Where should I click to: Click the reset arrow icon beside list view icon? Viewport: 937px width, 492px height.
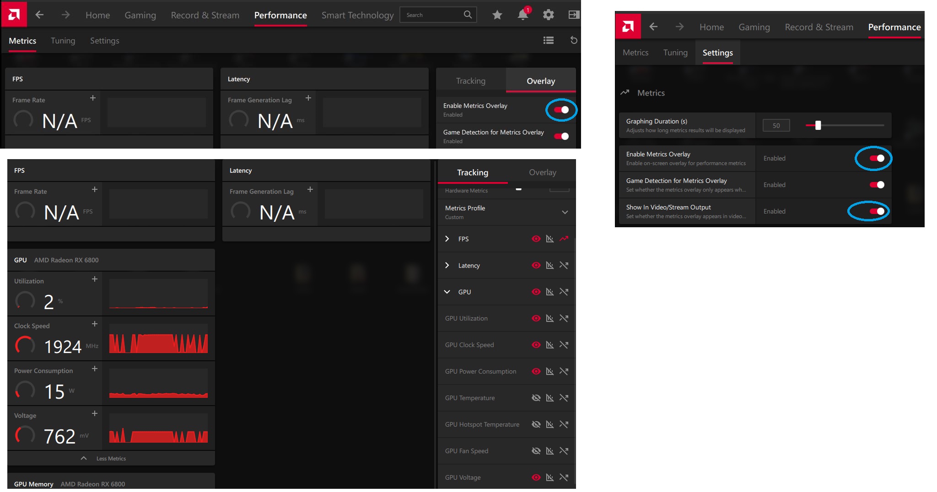[x=574, y=40]
